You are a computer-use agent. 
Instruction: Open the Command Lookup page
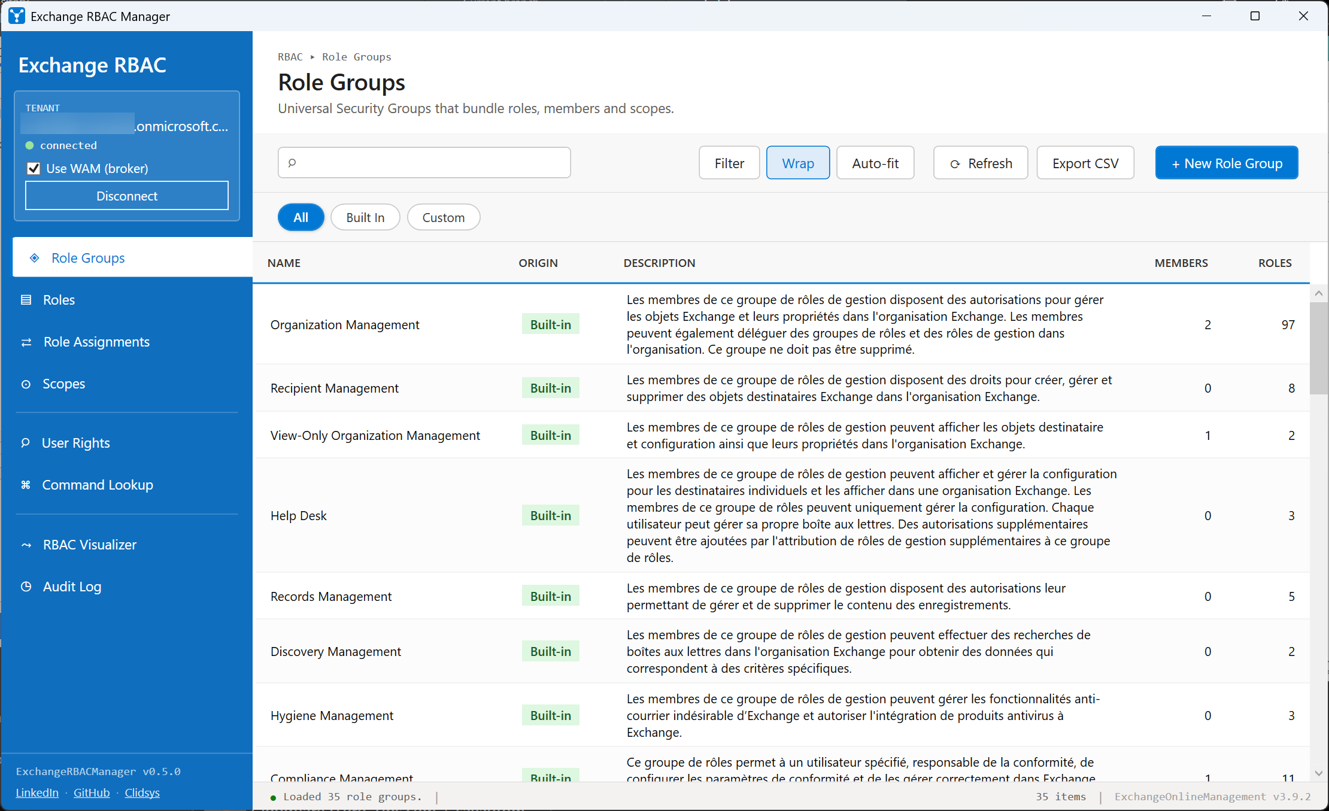coord(127,485)
